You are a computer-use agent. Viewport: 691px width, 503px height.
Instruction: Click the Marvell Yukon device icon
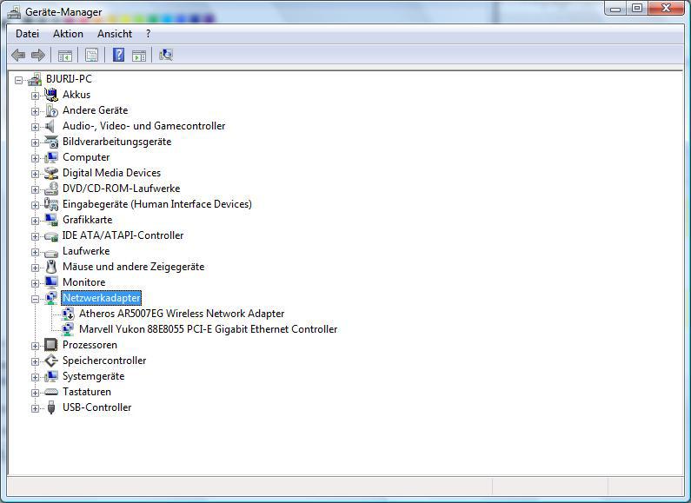(68, 329)
